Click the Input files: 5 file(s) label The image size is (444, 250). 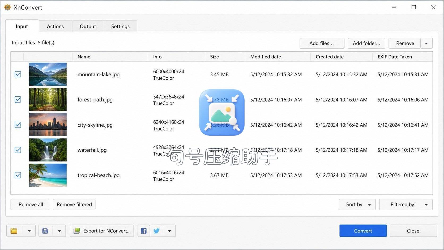33,43
